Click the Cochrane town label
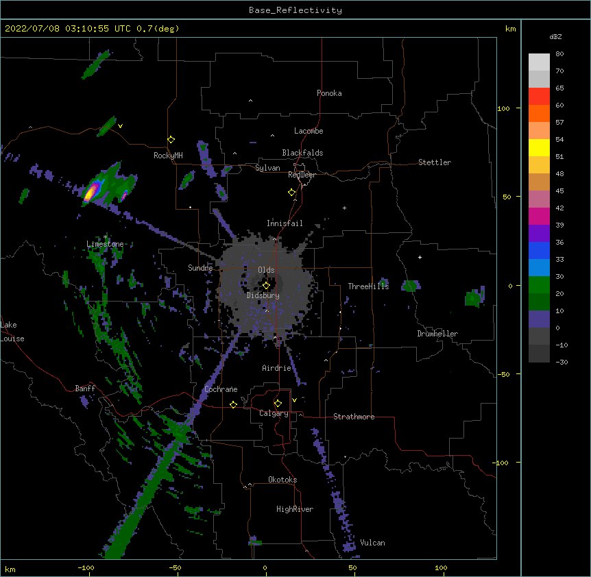Image resolution: width=591 pixels, height=577 pixels. pyautogui.click(x=221, y=389)
